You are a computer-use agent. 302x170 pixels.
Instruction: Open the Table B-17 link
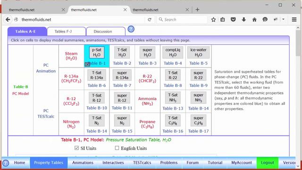[198, 131]
